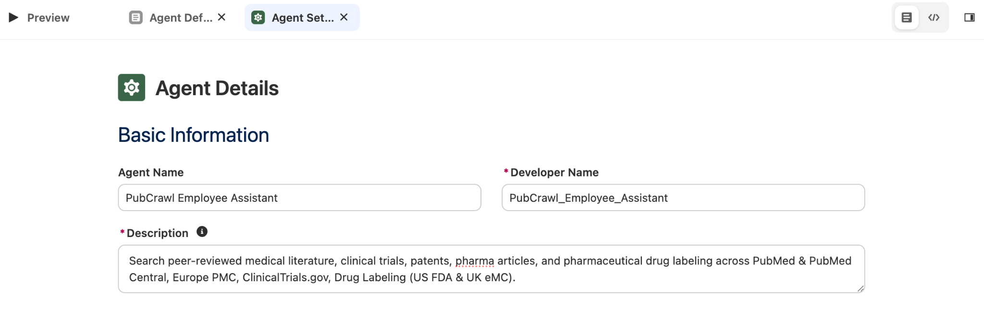Image resolution: width=984 pixels, height=312 pixels.
Task: Switch to the code script view icon
Action: tap(934, 18)
